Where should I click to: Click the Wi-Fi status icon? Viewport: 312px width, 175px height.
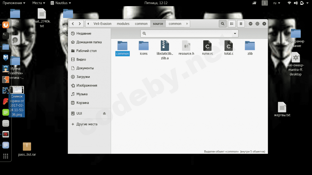click(289, 3)
